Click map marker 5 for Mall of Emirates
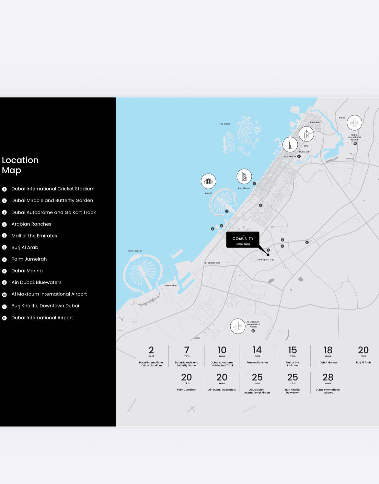The image size is (379, 484). click(x=260, y=205)
